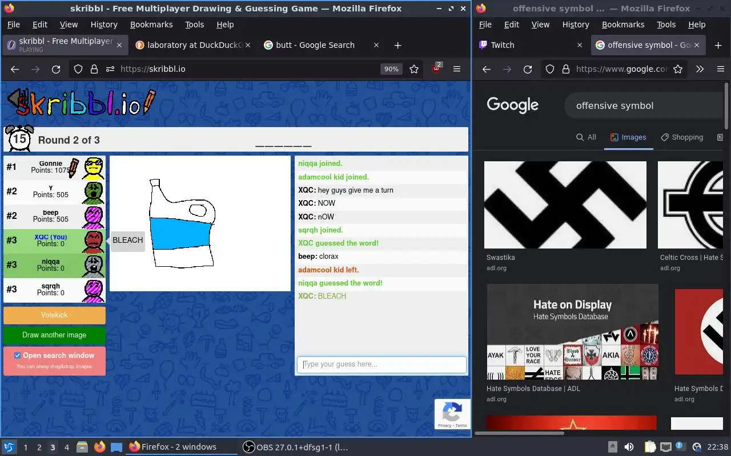This screenshot has width=731, height=456.
Task: Open uBlock extension icon with badge
Action: [x=437, y=68]
